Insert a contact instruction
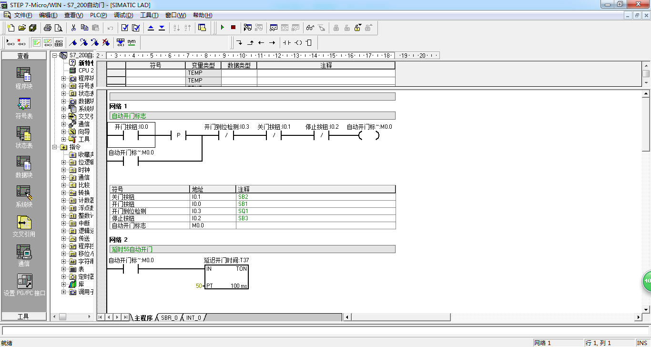Image resolution: width=651 pixels, height=347 pixels. click(287, 42)
